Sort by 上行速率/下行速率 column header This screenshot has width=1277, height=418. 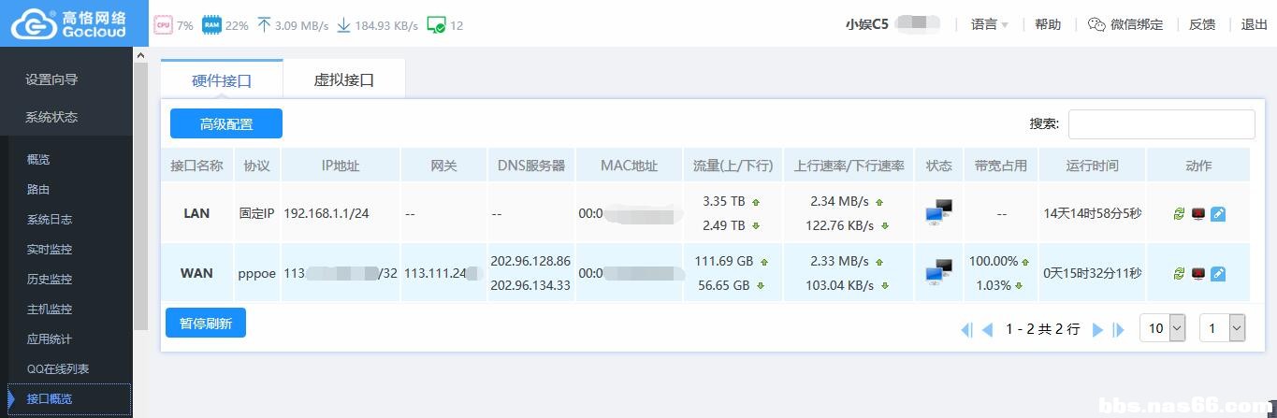pos(849,166)
